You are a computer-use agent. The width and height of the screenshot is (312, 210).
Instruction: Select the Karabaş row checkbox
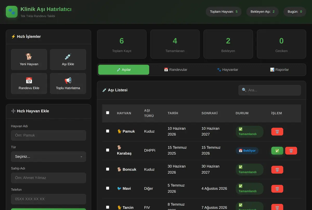pos(108,150)
